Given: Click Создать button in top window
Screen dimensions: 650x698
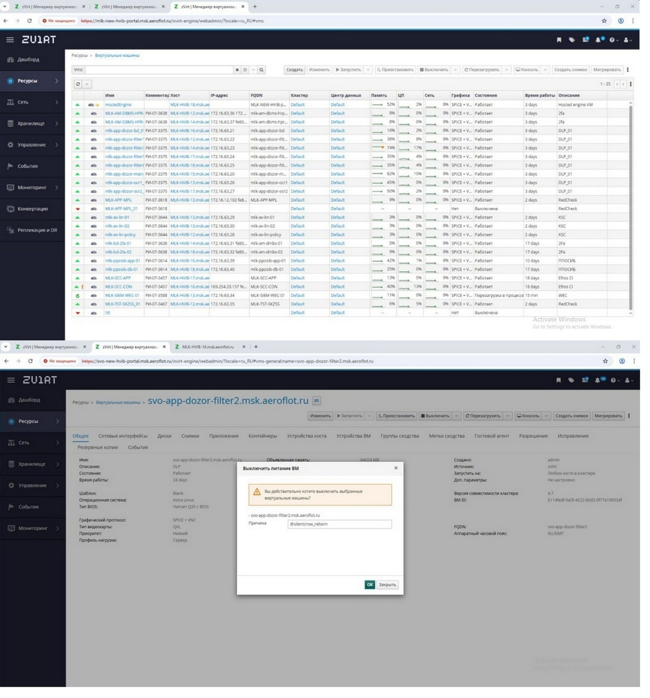Looking at the screenshot, I should click(x=294, y=70).
